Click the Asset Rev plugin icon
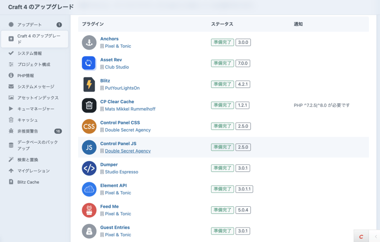The height and width of the screenshot is (242, 380). [x=89, y=63]
